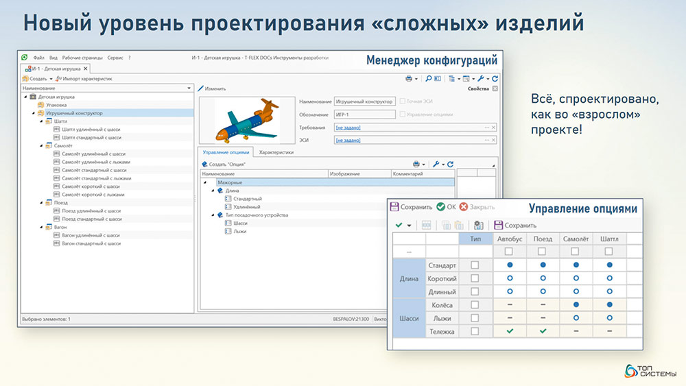Collapse the Детская игрушка root node

pos(25,97)
